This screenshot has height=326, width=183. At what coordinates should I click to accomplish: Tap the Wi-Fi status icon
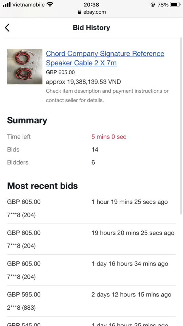(x=50, y=4)
